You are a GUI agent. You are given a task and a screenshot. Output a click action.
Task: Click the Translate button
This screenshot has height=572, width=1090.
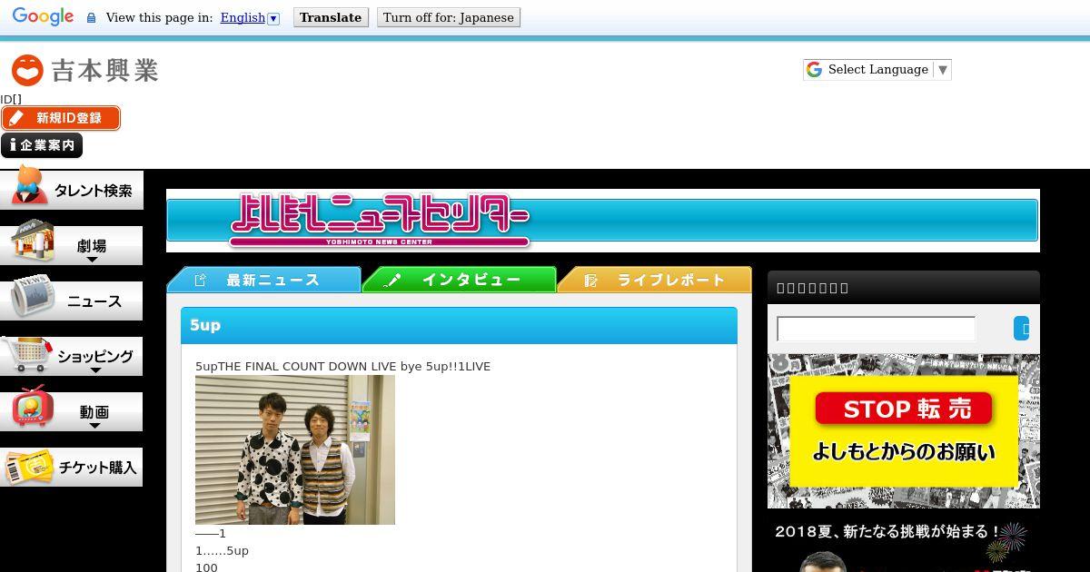(331, 17)
